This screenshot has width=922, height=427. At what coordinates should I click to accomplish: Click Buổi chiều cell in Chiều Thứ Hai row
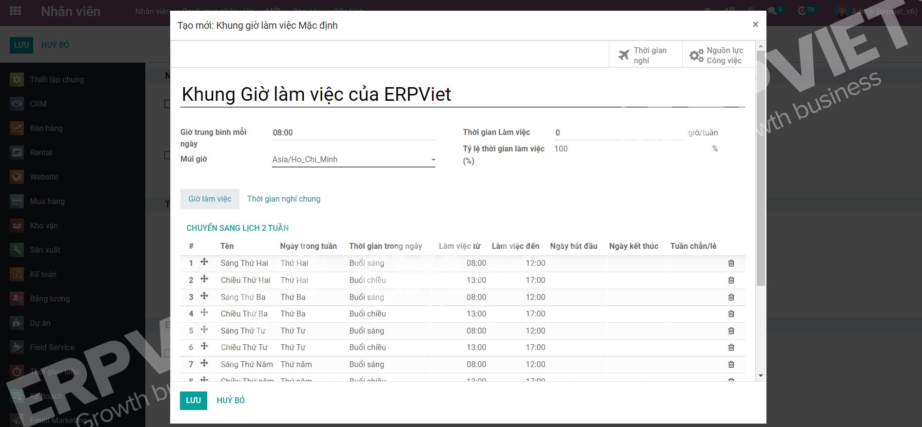(368, 280)
